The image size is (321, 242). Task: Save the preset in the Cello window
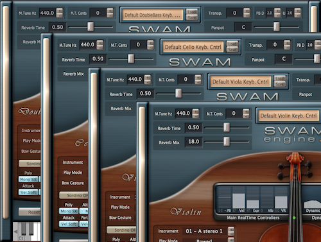232,49
